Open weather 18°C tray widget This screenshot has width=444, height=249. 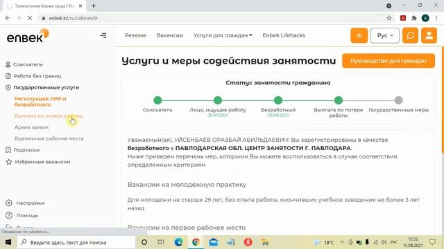[x=325, y=242]
